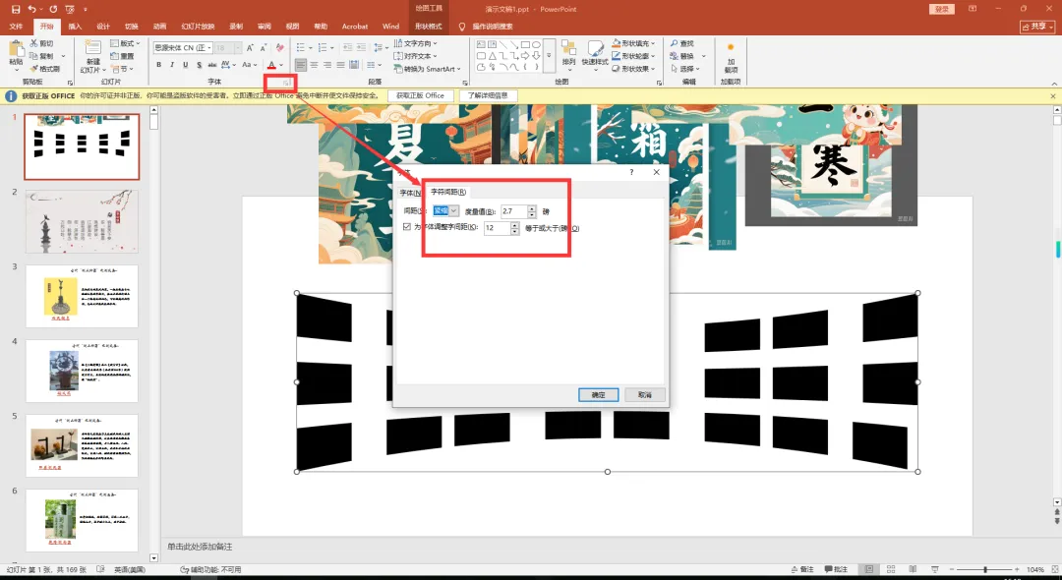Image resolution: width=1062 pixels, height=580 pixels.
Task: Open the Insert (插入) tab
Action: pos(75,27)
